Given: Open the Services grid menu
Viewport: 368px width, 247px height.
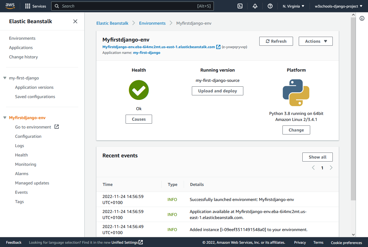Looking at the screenshot, I should pos(28,6).
